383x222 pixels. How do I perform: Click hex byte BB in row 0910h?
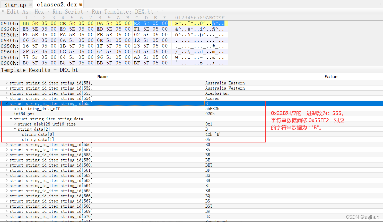click(26, 23)
